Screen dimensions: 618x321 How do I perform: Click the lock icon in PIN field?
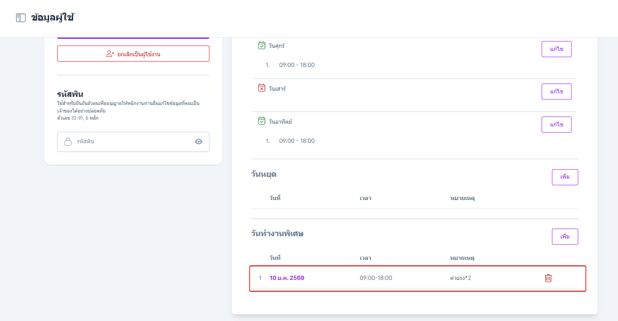68,142
